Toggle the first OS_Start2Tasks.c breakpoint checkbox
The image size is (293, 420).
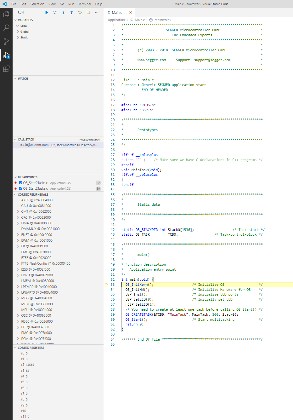[21, 183]
